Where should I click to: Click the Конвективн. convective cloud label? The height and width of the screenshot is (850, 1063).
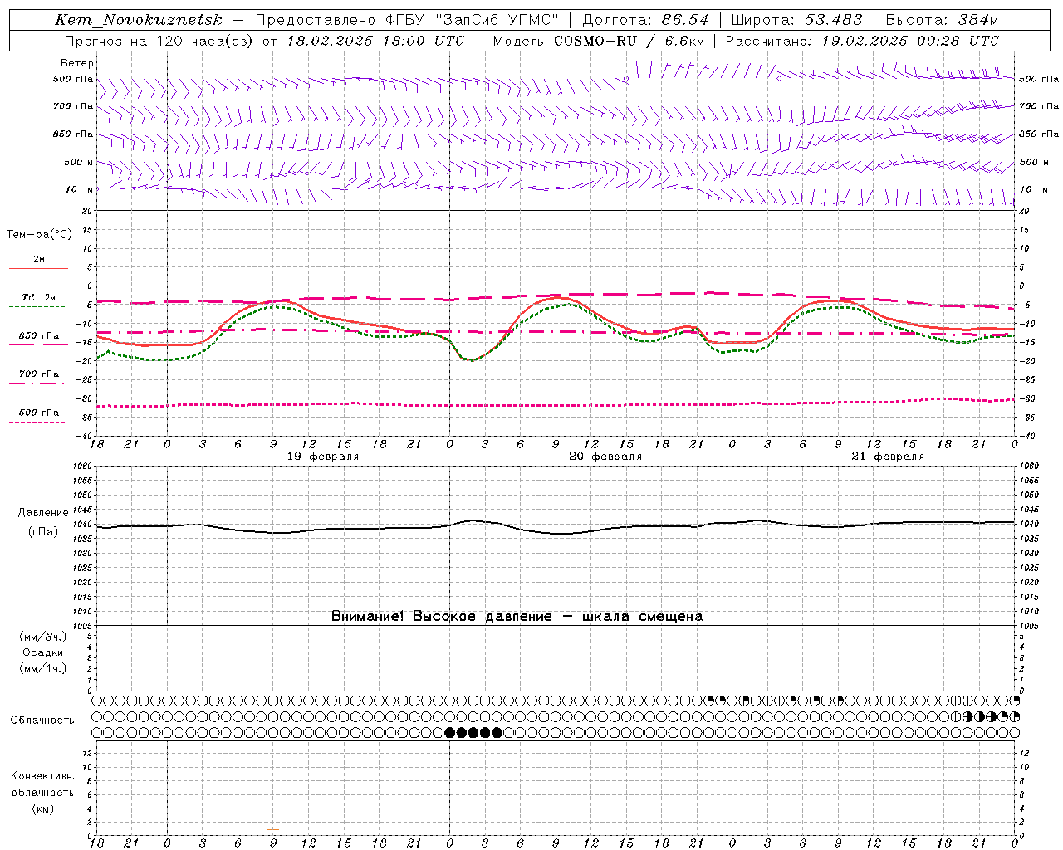pos(43,776)
